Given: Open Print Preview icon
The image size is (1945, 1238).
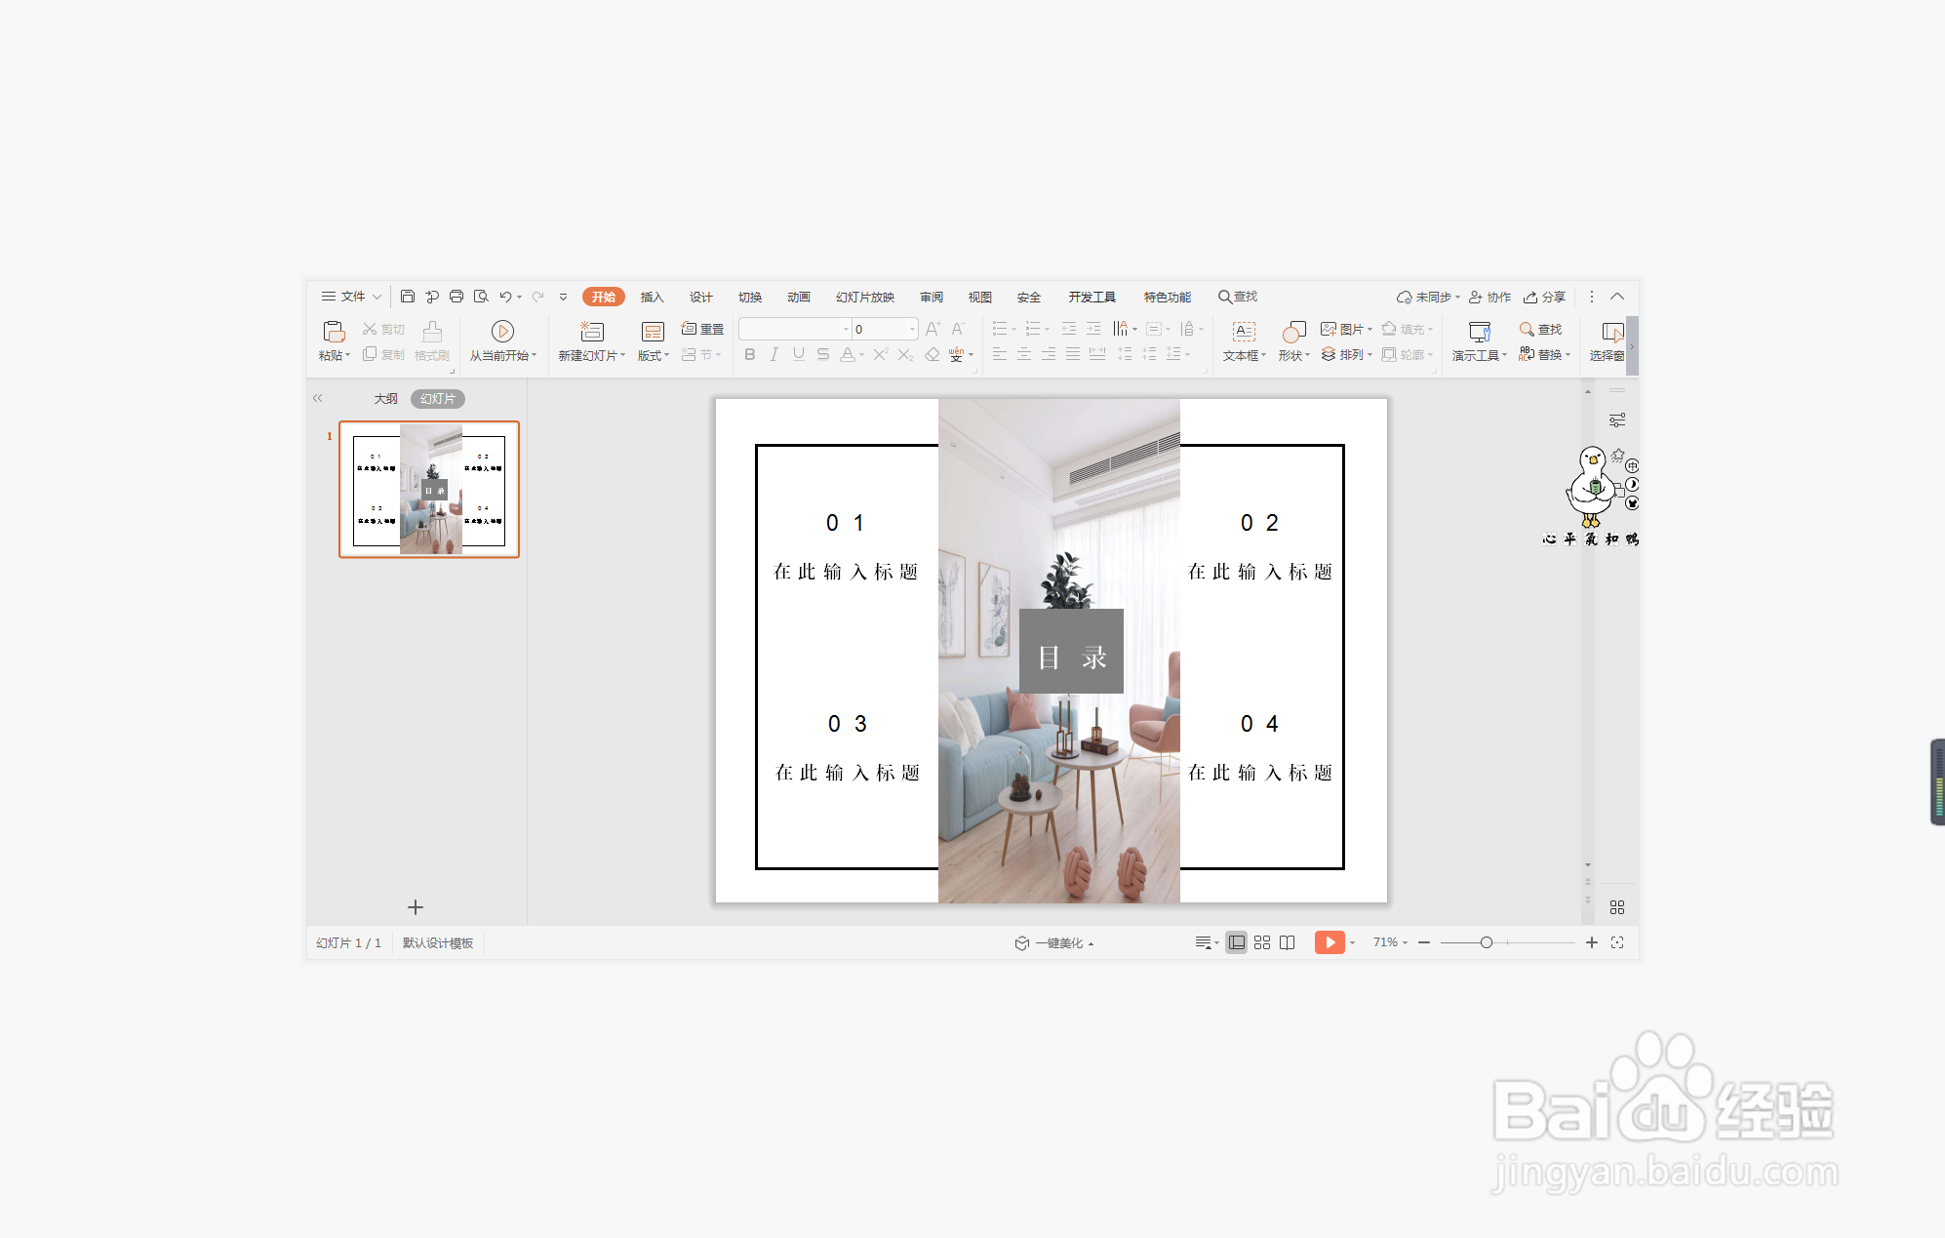Looking at the screenshot, I should (481, 297).
